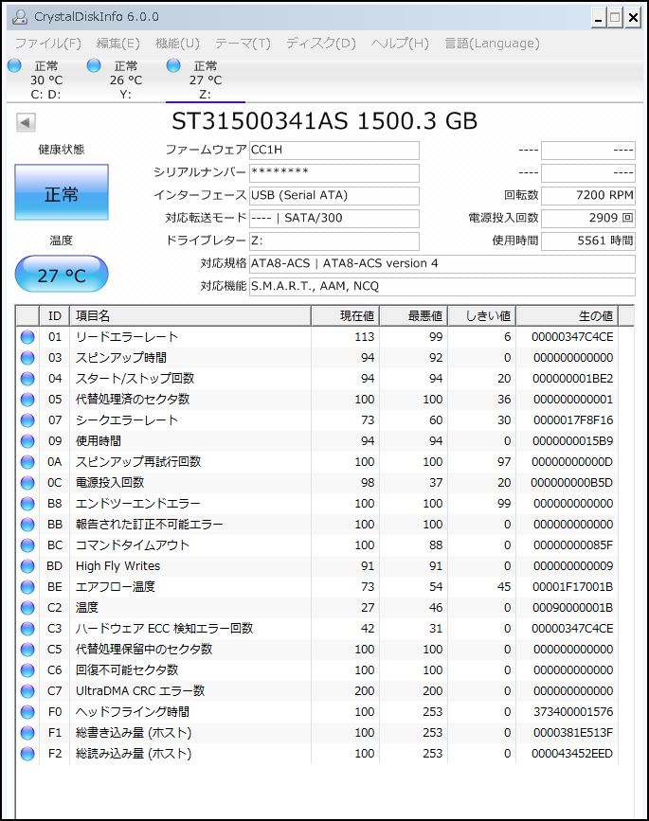This screenshot has width=649, height=821.
Task: Click status orb for attribute 03 スピンアップ時間
Action: pyautogui.click(x=27, y=358)
